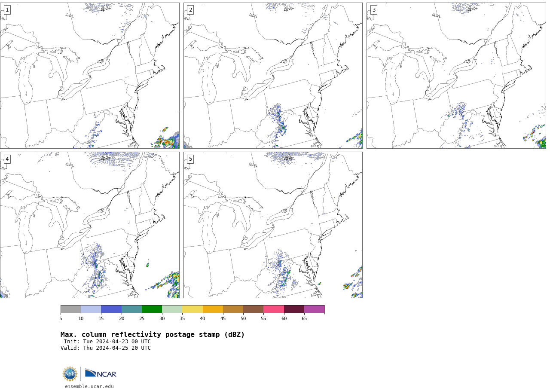The width and height of the screenshot is (550, 391).
Task: Click the colorbar tick label 35
Action: [182, 318]
